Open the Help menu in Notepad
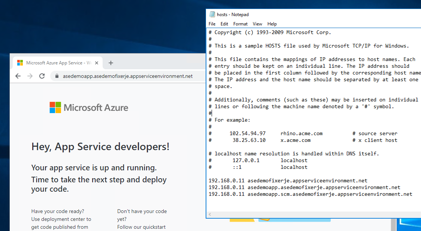This screenshot has height=231, width=421. coord(272,24)
